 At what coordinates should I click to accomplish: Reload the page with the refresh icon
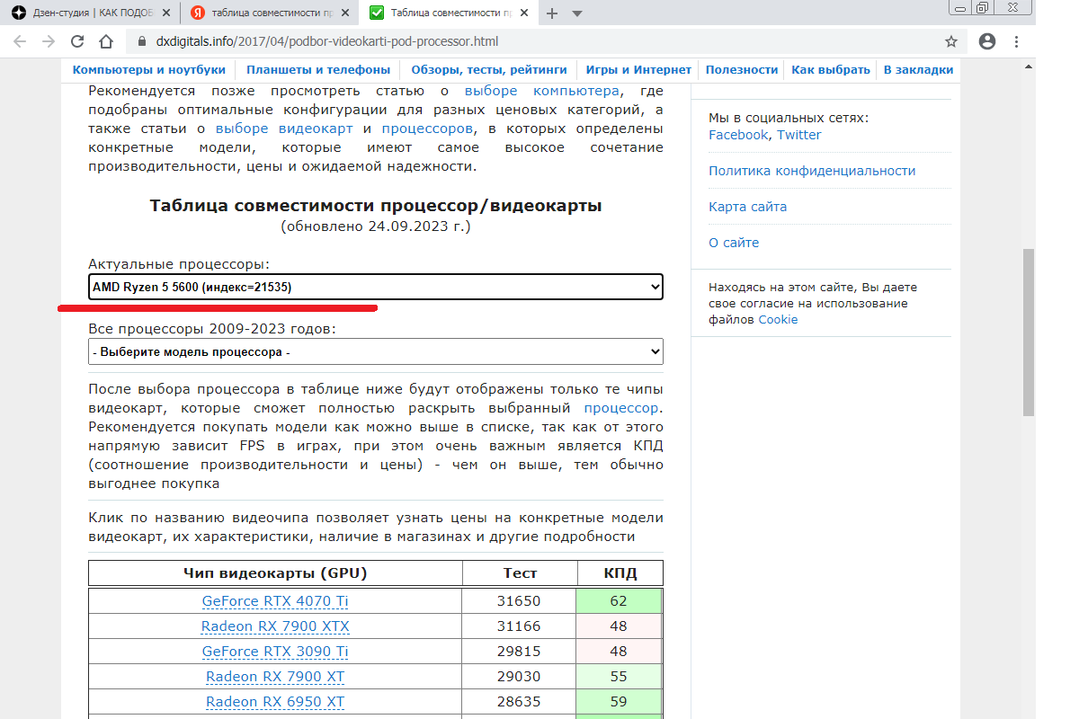[x=77, y=41]
